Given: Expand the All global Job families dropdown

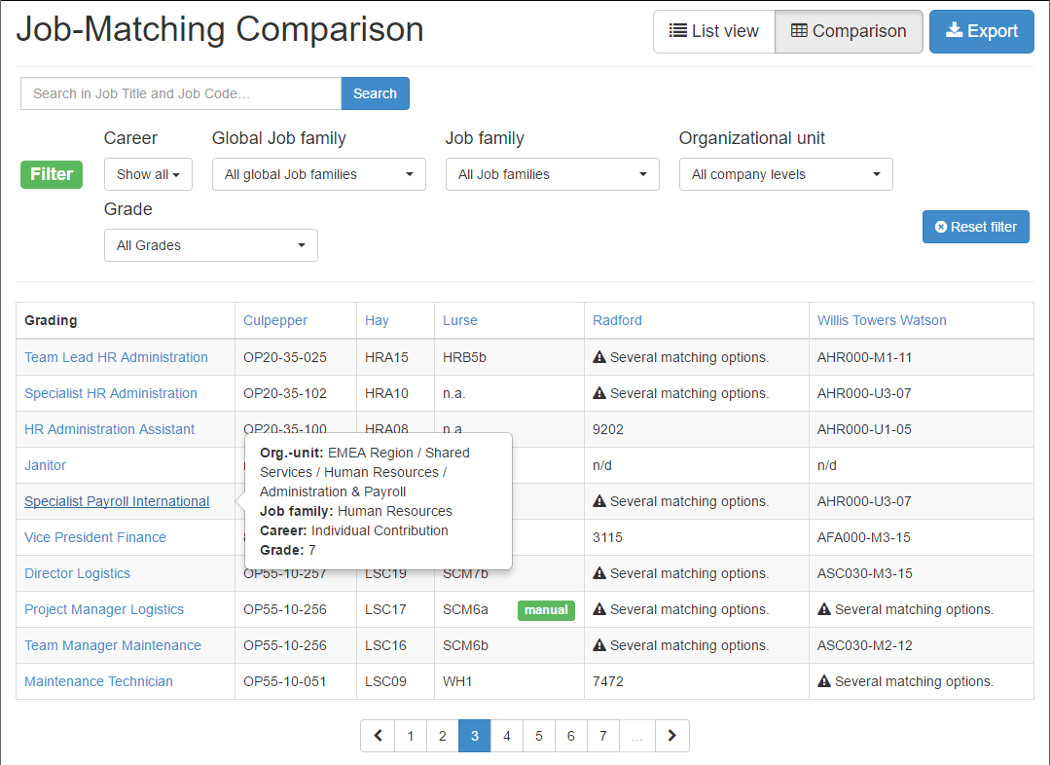Looking at the screenshot, I should pyautogui.click(x=319, y=174).
